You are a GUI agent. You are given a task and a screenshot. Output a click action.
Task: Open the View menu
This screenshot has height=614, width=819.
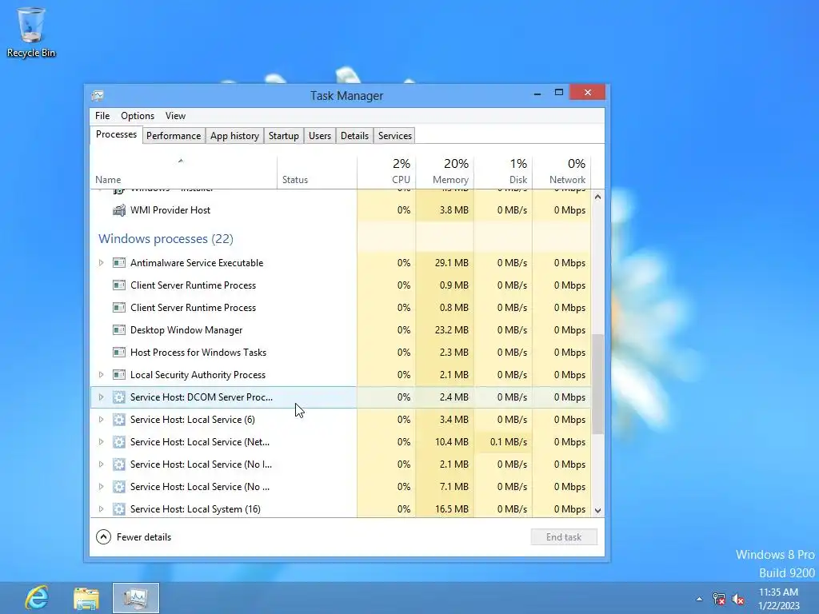pos(175,116)
